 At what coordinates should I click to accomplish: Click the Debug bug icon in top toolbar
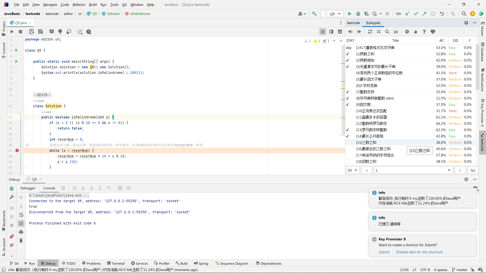pos(358,14)
